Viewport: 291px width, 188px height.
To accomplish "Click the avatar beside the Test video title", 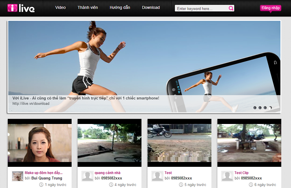I will point(157,176).
